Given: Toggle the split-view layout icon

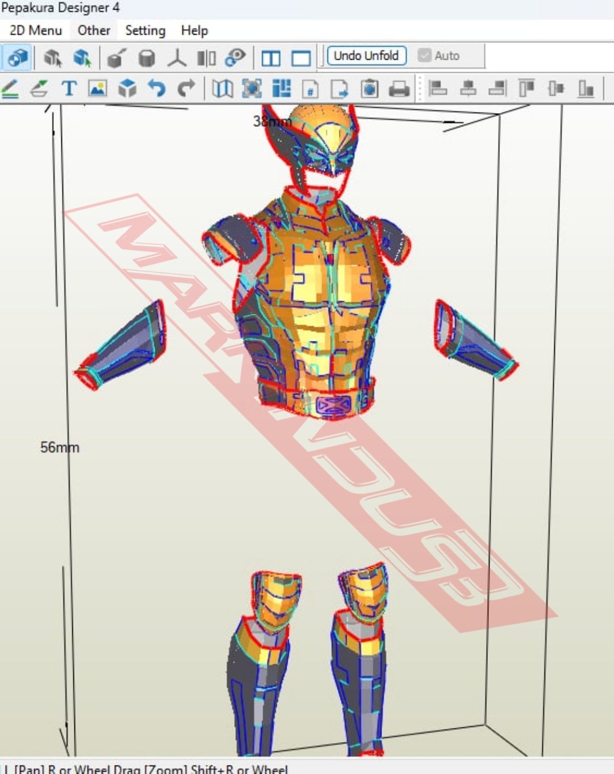Looking at the screenshot, I should (271, 56).
